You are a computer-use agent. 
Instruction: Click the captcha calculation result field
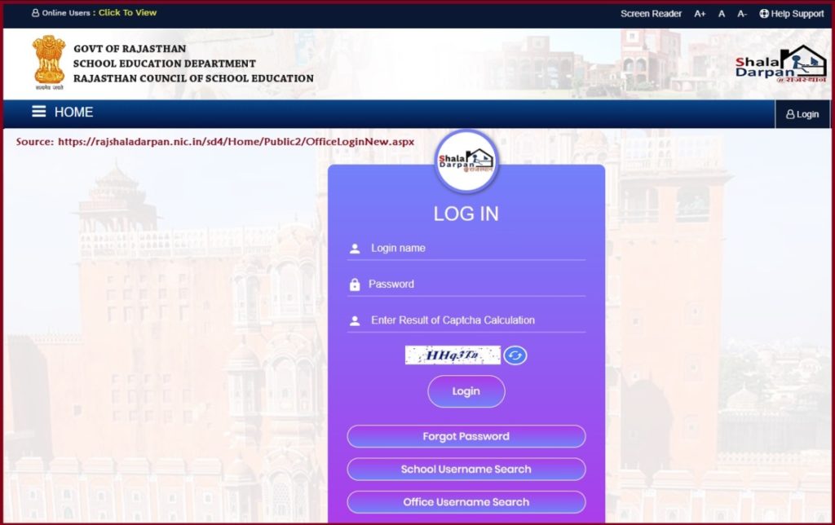click(466, 320)
